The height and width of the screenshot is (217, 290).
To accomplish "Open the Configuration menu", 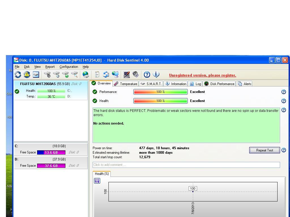I will pos(69,67).
